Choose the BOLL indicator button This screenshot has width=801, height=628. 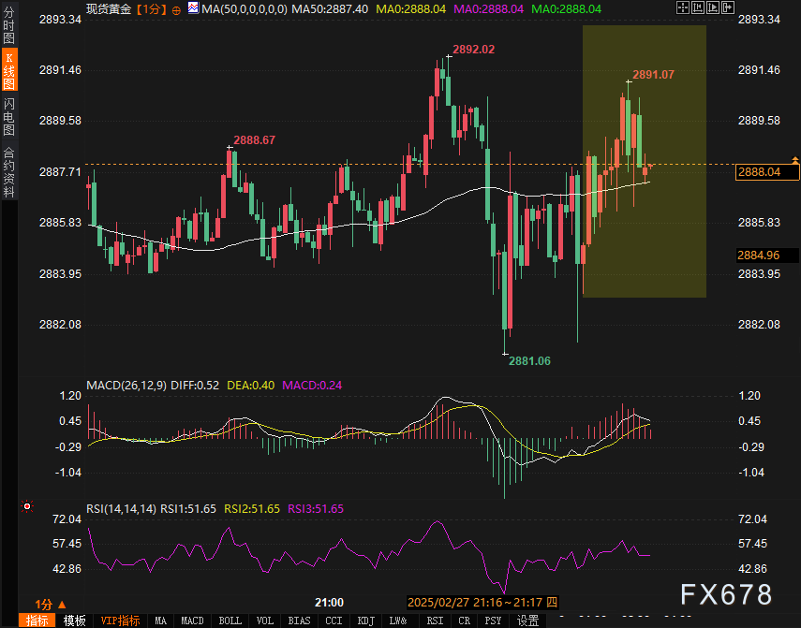230,621
